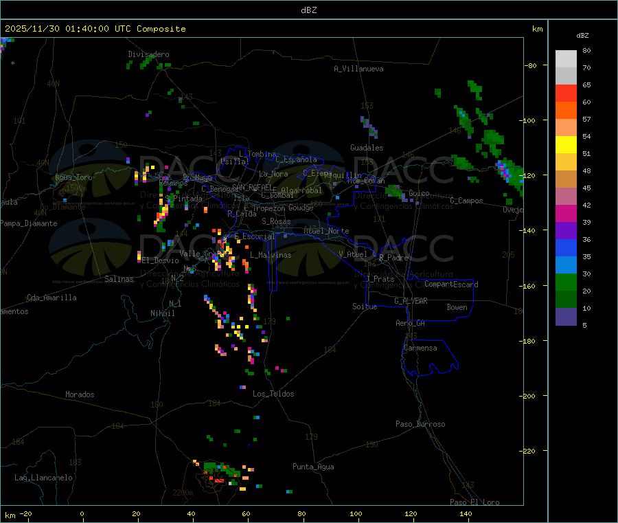Click the Cda_Amarilla map label

51,298
